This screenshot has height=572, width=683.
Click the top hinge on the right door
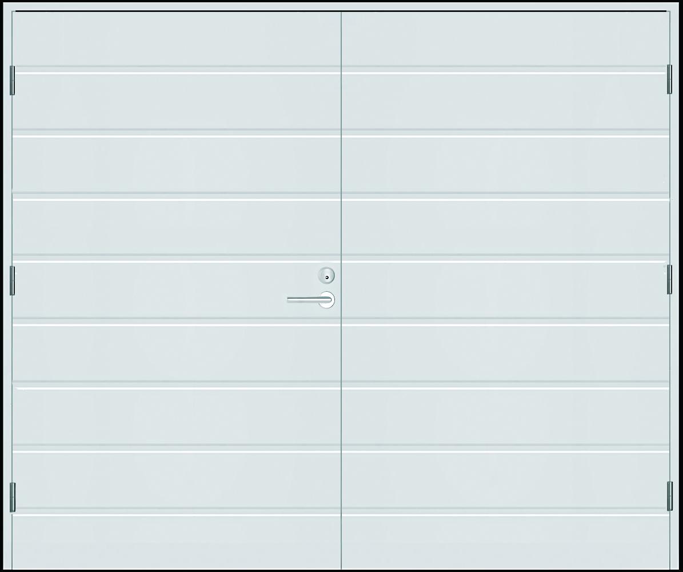669,80
